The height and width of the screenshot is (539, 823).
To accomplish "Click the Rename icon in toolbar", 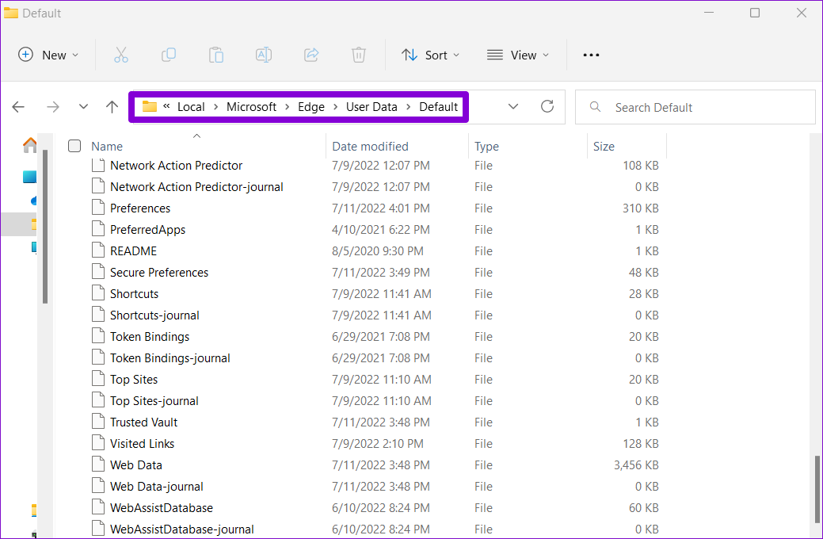I will click(x=264, y=55).
